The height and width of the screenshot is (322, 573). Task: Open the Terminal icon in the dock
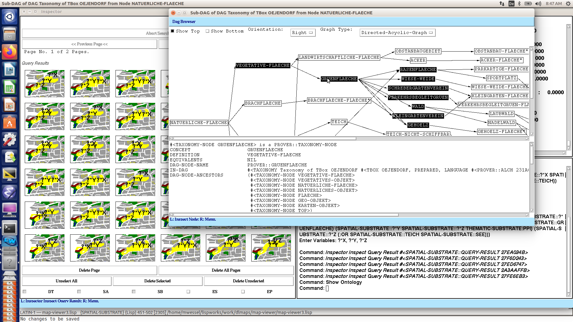[x=10, y=228]
